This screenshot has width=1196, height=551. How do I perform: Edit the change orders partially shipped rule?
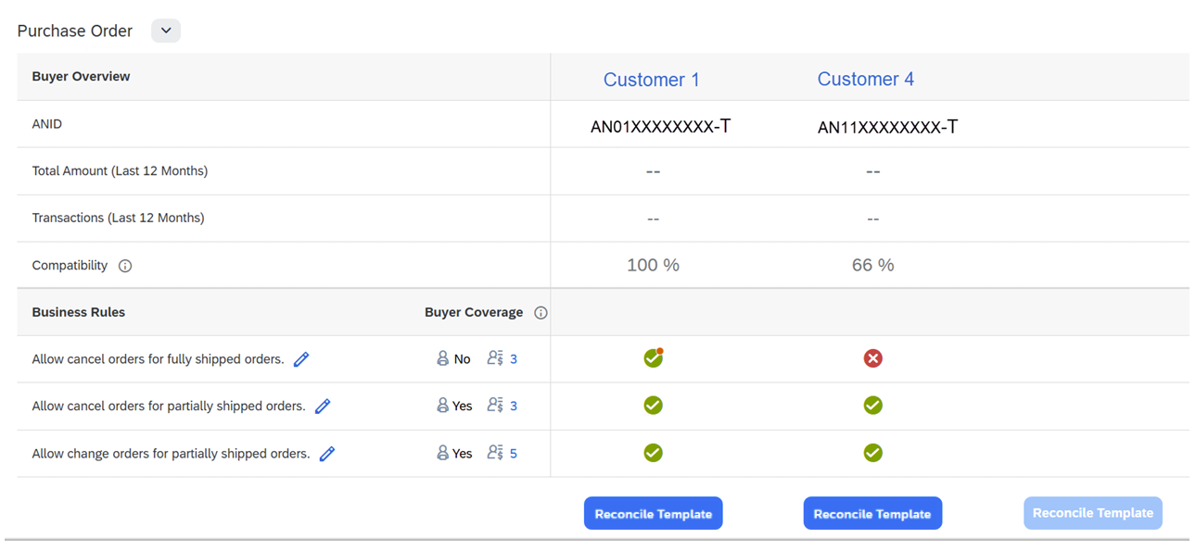pos(326,453)
